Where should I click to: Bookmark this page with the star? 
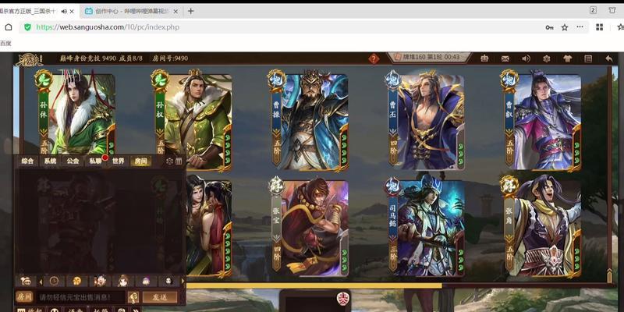(564, 27)
